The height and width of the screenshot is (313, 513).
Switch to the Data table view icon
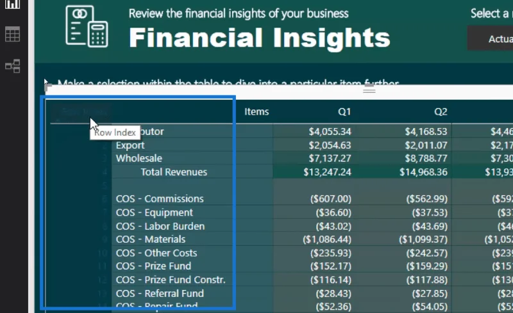click(x=12, y=34)
